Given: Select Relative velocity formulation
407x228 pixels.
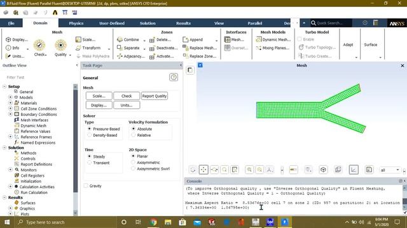Looking at the screenshot, I should (134, 135).
